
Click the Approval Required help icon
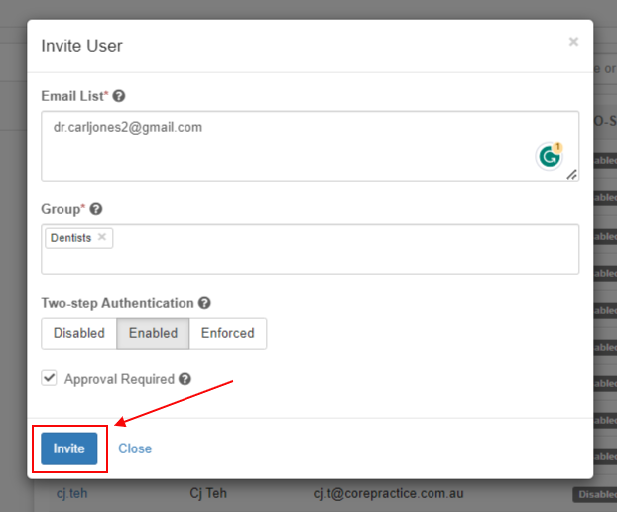pyautogui.click(x=185, y=379)
